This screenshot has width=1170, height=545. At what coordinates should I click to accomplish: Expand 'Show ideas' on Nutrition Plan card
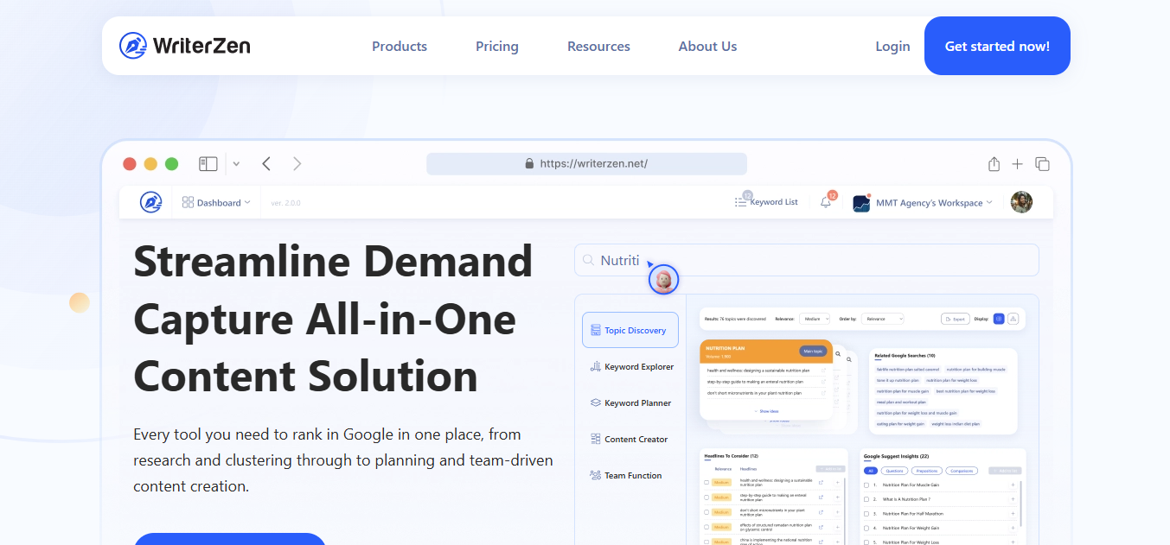[766, 411]
